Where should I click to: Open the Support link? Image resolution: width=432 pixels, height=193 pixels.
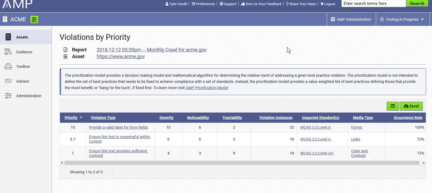[x=228, y=4]
